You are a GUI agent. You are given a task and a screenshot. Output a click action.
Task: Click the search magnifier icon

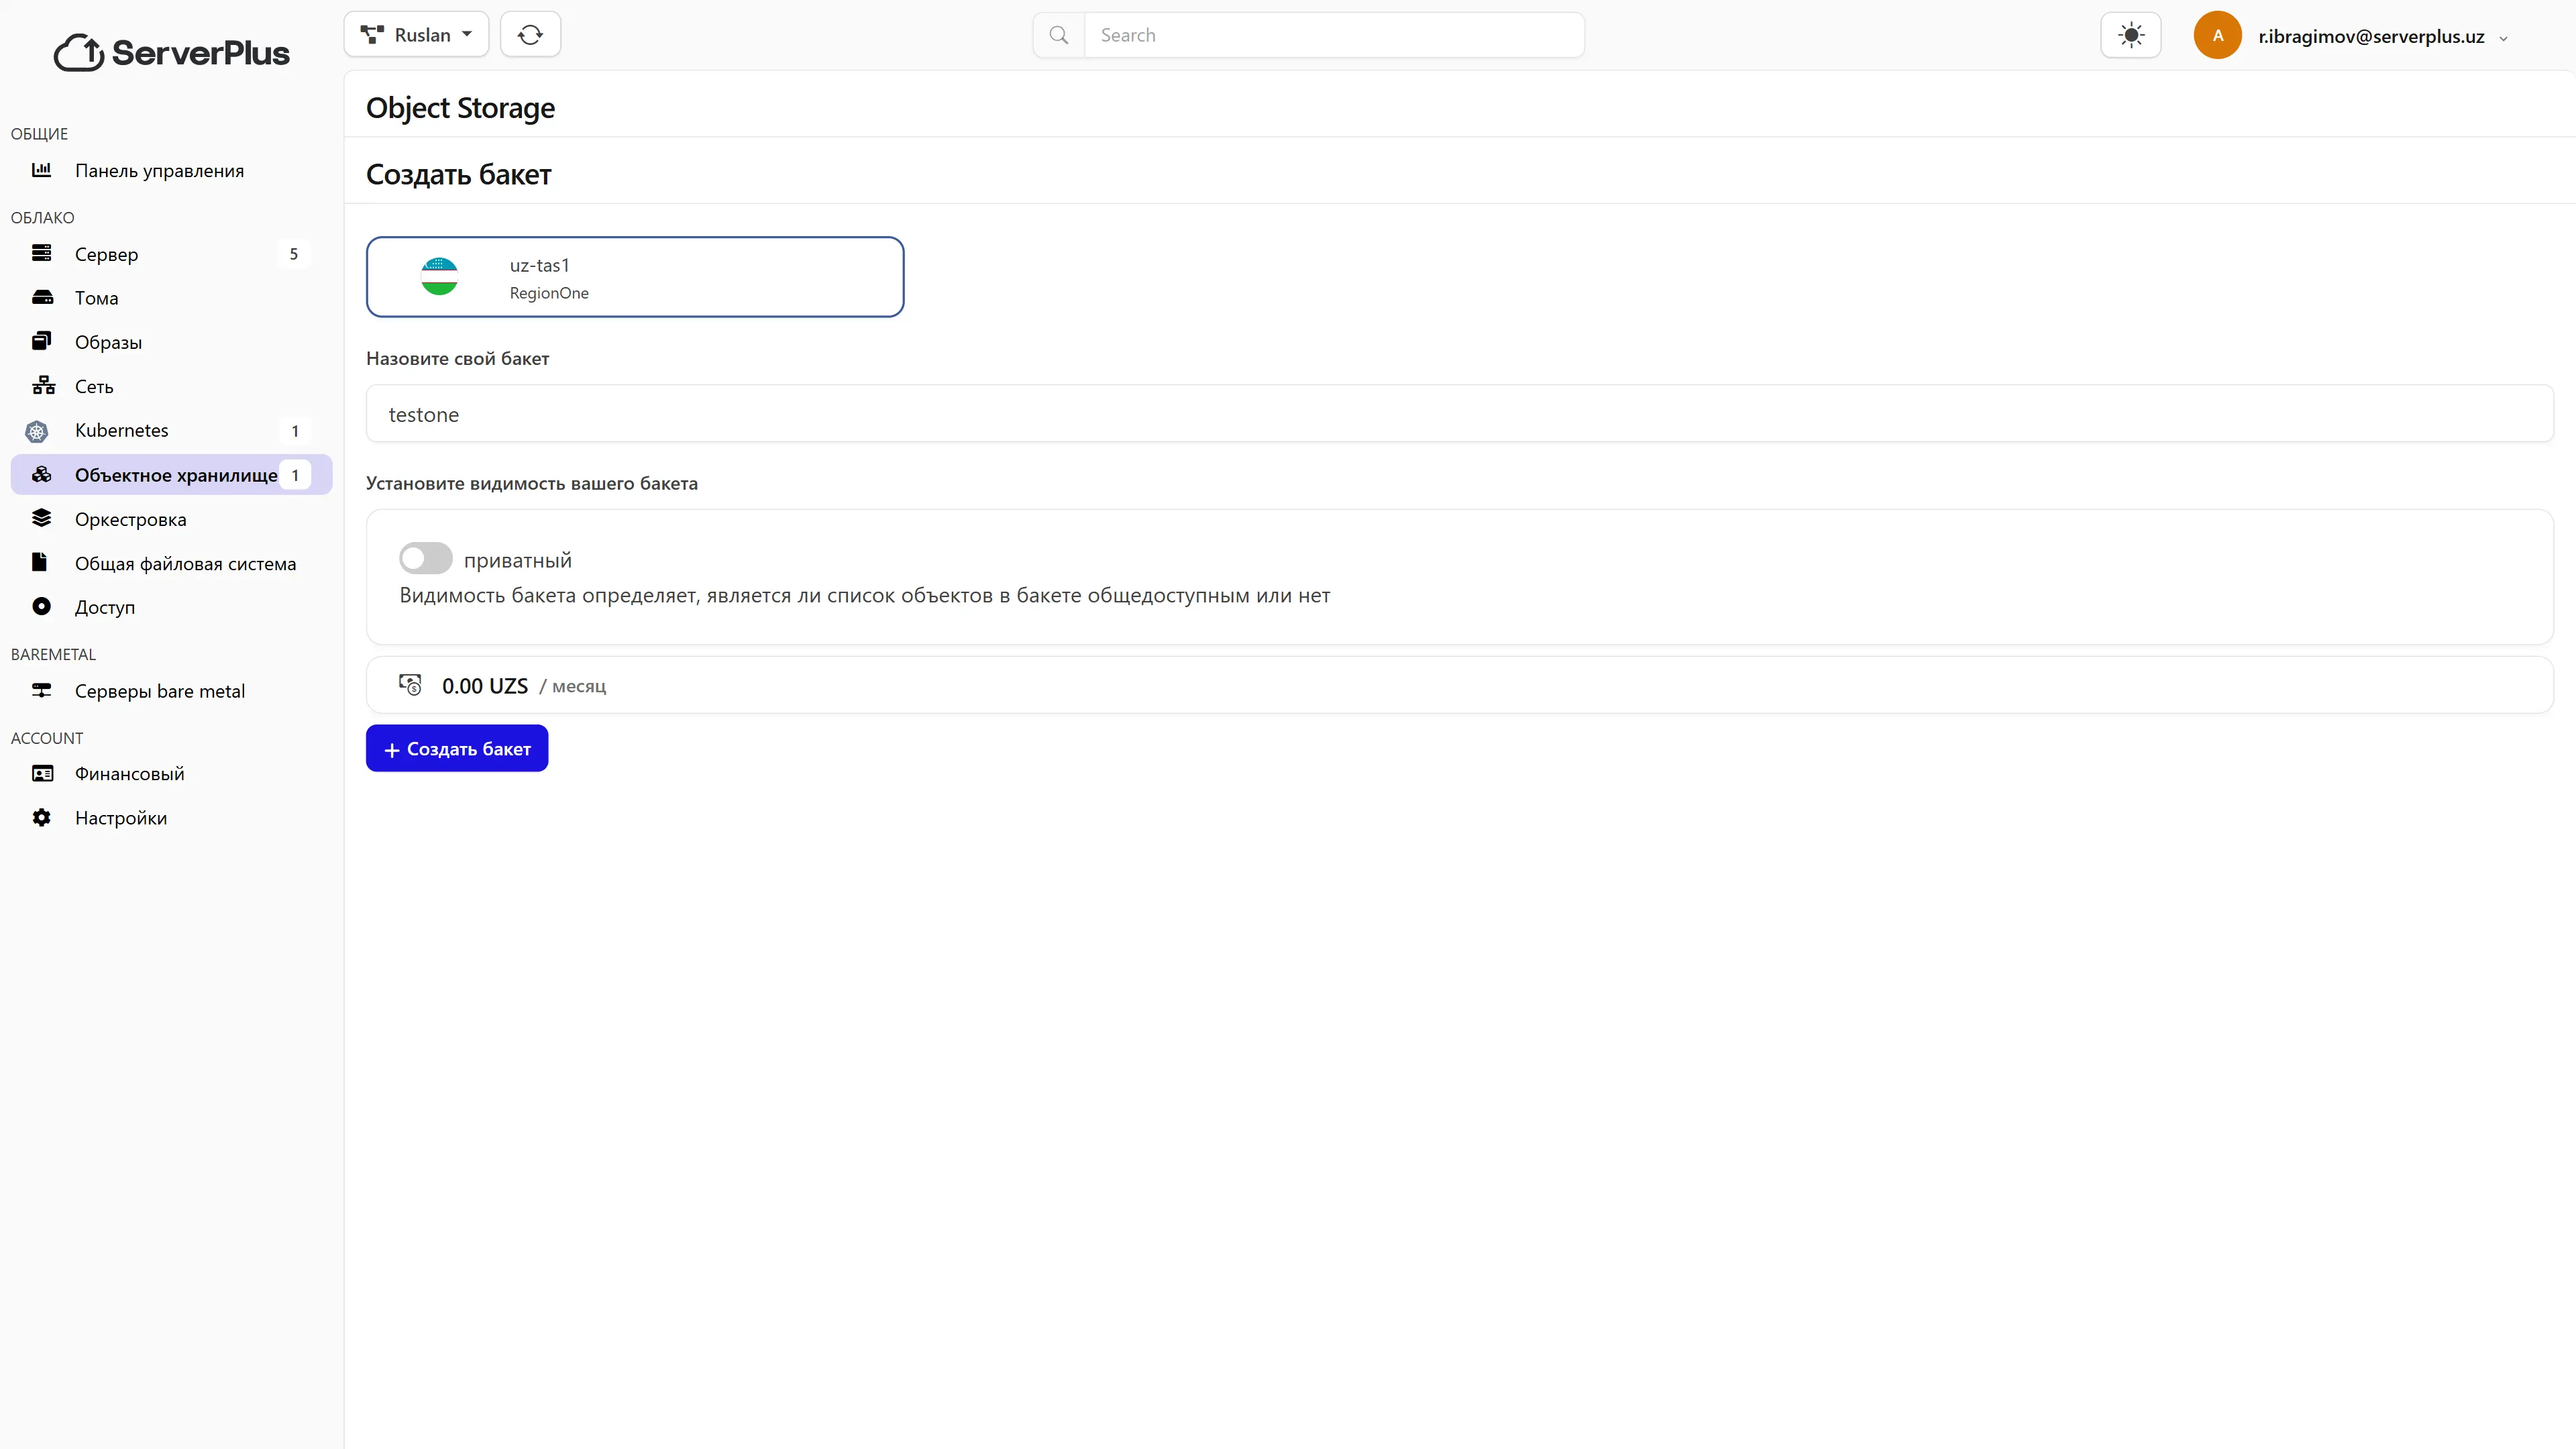(1058, 36)
